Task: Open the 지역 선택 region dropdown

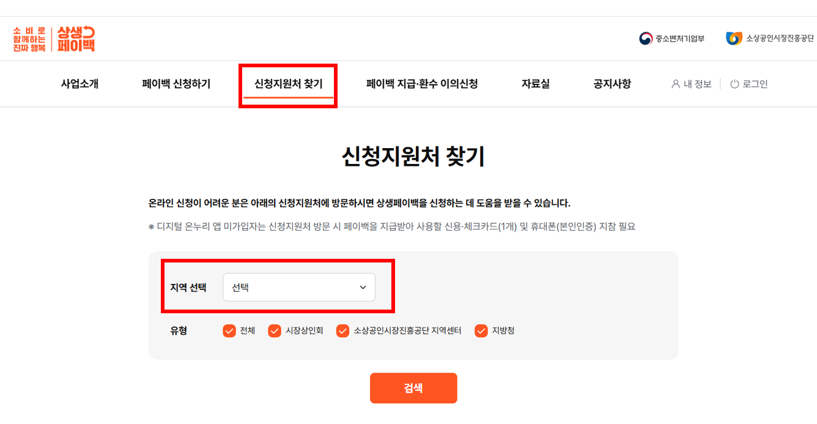Action: click(299, 286)
